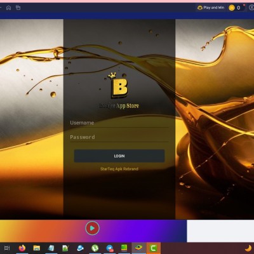The height and width of the screenshot is (254, 254).
Task: Launch Firefox from the taskbar
Action: point(22,248)
